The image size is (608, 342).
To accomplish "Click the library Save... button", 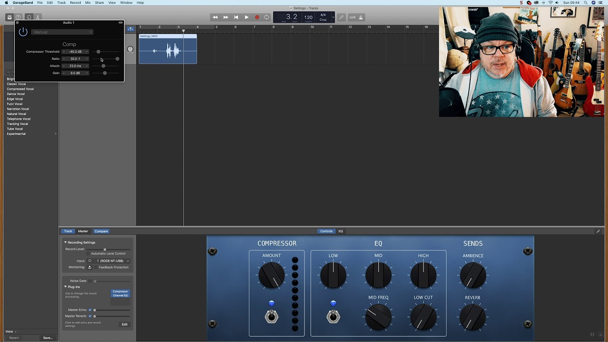I will (x=47, y=338).
